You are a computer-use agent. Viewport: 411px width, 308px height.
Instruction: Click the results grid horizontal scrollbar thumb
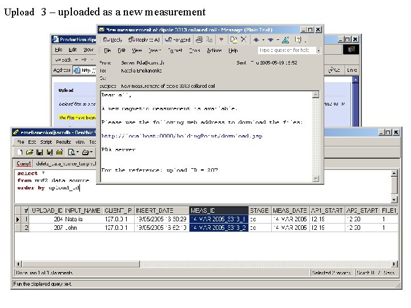80,264
